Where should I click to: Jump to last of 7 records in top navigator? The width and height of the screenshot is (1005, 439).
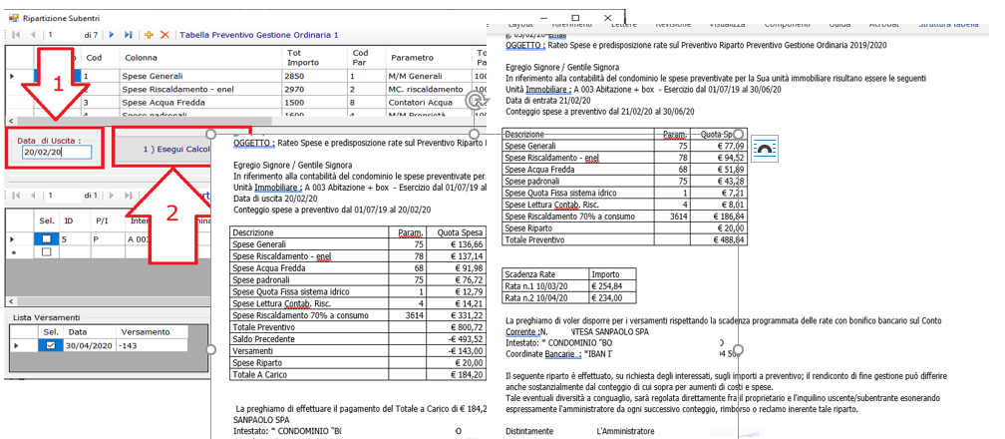[x=129, y=35]
